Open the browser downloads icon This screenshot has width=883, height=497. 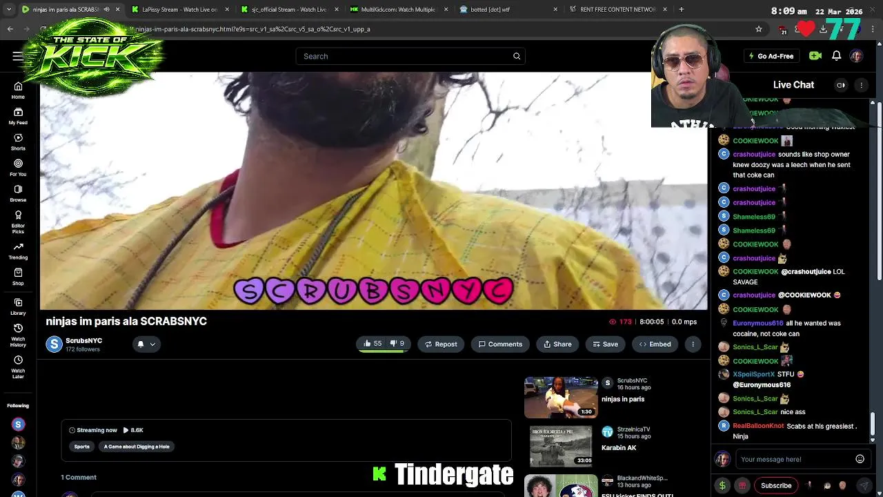[x=823, y=29]
